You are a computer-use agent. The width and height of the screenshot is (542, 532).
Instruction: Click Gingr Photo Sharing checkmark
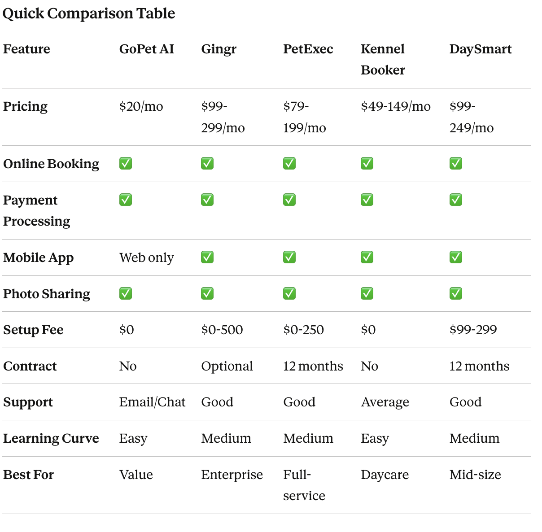(207, 293)
